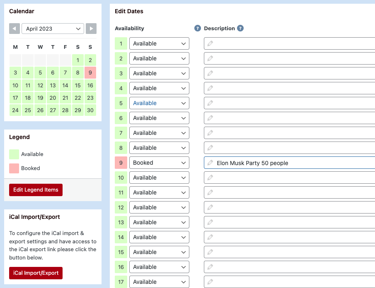This screenshot has width=375, height=288.
Task: Open availability dropdown for day 14
Action: click(159, 237)
